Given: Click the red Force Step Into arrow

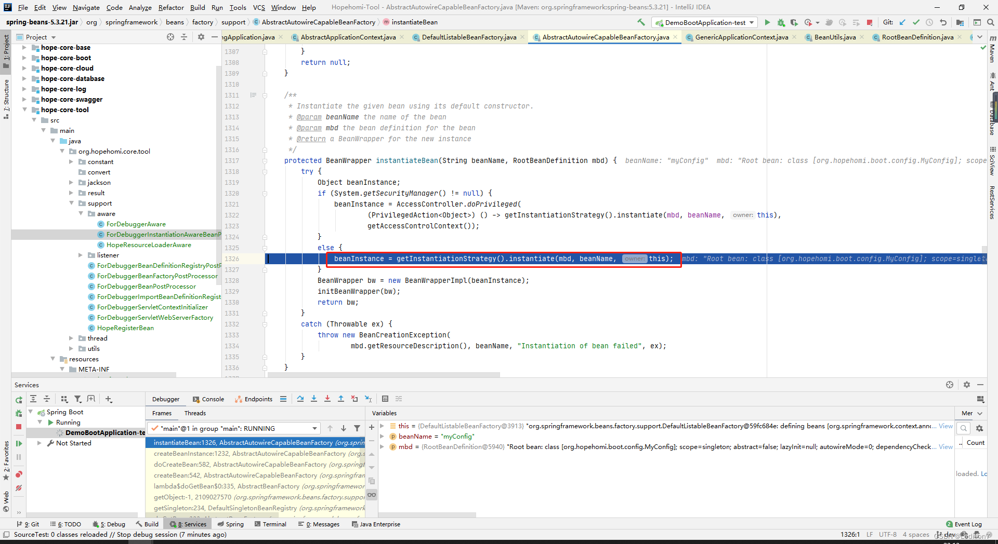Looking at the screenshot, I should point(327,399).
